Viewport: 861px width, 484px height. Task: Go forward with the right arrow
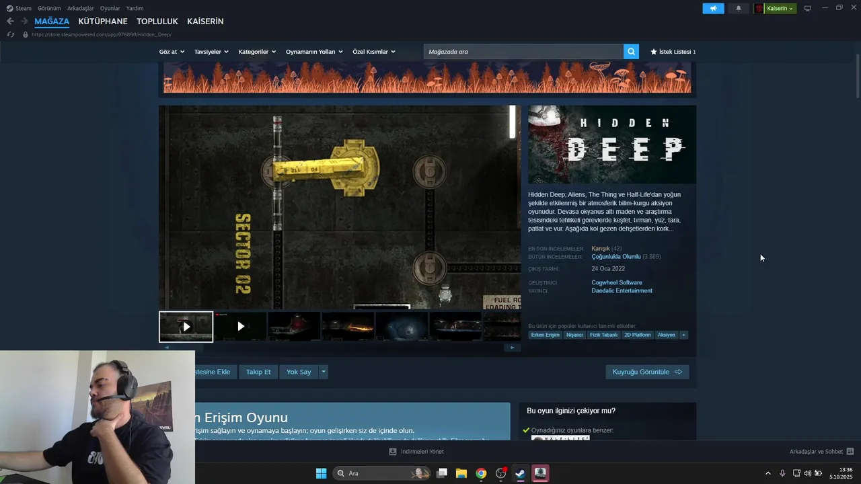[x=24, y=22]
